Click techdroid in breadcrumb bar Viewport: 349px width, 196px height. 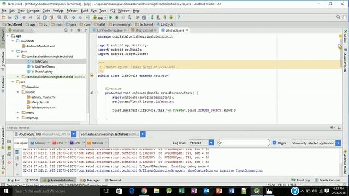coord(144,24)
